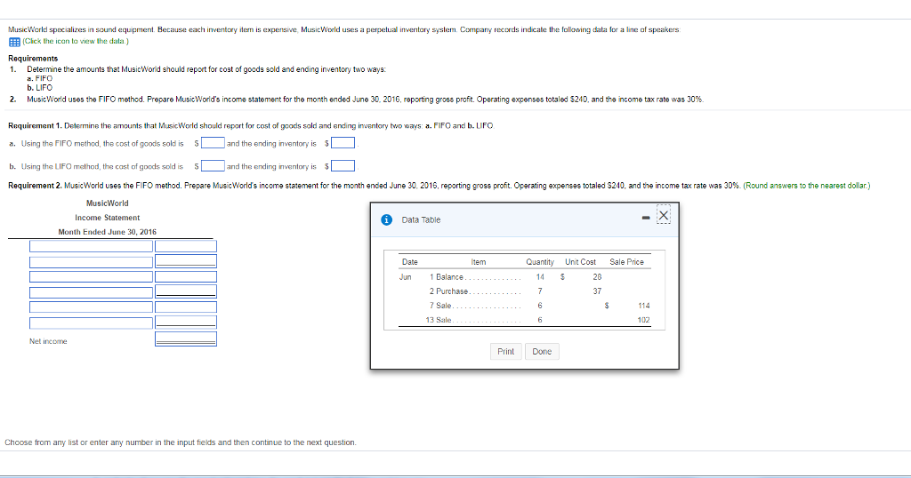Focus the FIFO ending inventory field

click(x=343, y=143)
